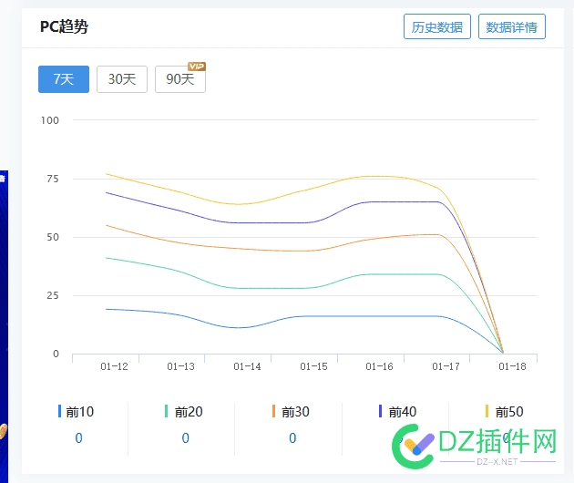Click the 0 value under 前30

coord(292,438)
